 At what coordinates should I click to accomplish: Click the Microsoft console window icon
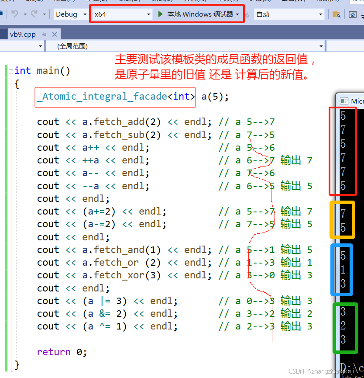click(x=344, y=101)
